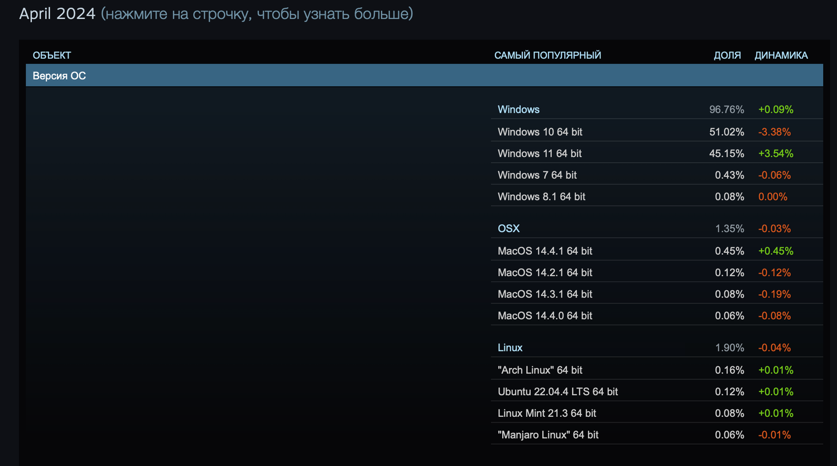Click the Manjaro Linux share value
This screenshot has width=837, height=466.
729,435
